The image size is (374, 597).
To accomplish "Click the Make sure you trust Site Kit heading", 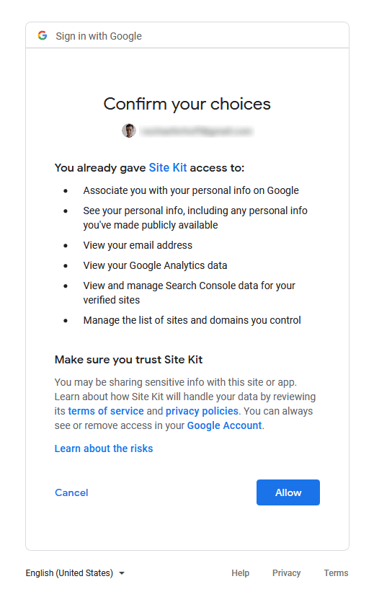I will click(128, 360).
